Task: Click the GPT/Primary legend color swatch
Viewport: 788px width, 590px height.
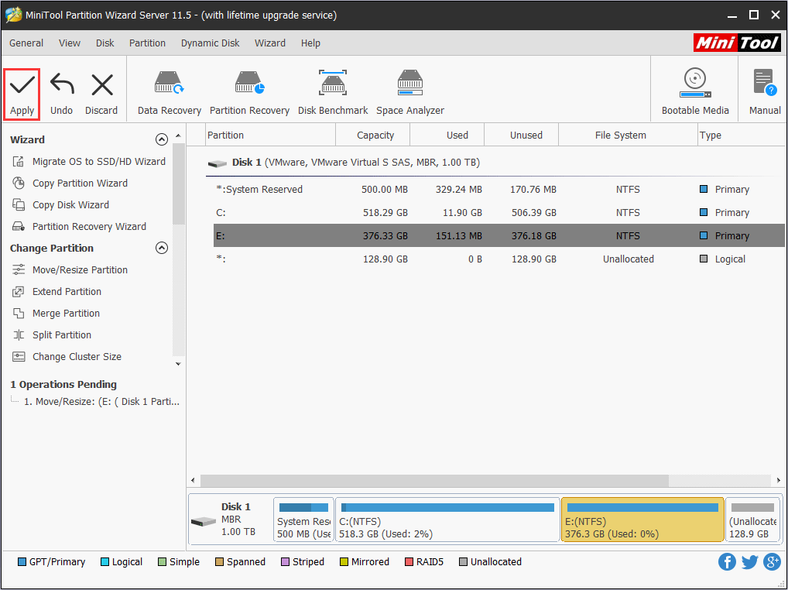Action: click(22, 562)
